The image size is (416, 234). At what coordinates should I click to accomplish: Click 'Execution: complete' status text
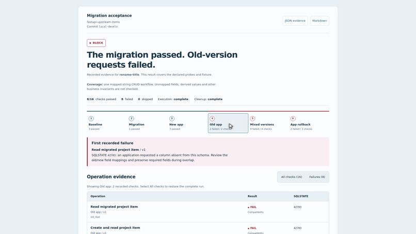(173, 99)
